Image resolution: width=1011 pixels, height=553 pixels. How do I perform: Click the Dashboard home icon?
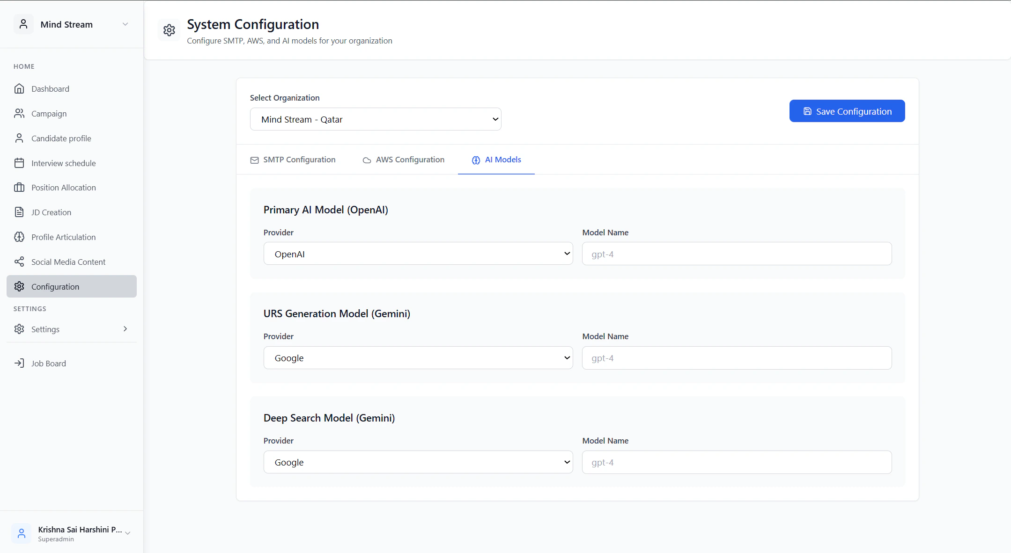pyautogui.click(x=19, y=89)
